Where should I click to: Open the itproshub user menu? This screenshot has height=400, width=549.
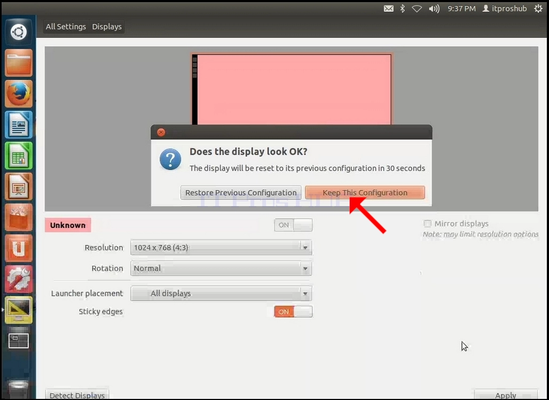coord(505,9)
